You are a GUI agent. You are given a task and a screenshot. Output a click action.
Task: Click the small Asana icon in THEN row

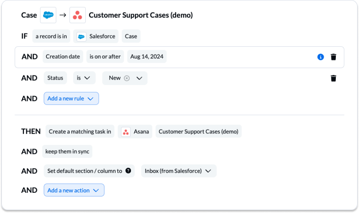click(x=126, y=132)
